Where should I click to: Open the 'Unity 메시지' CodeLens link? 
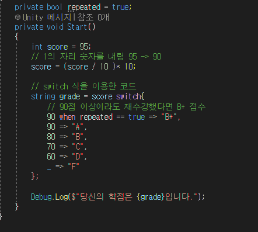47,18
